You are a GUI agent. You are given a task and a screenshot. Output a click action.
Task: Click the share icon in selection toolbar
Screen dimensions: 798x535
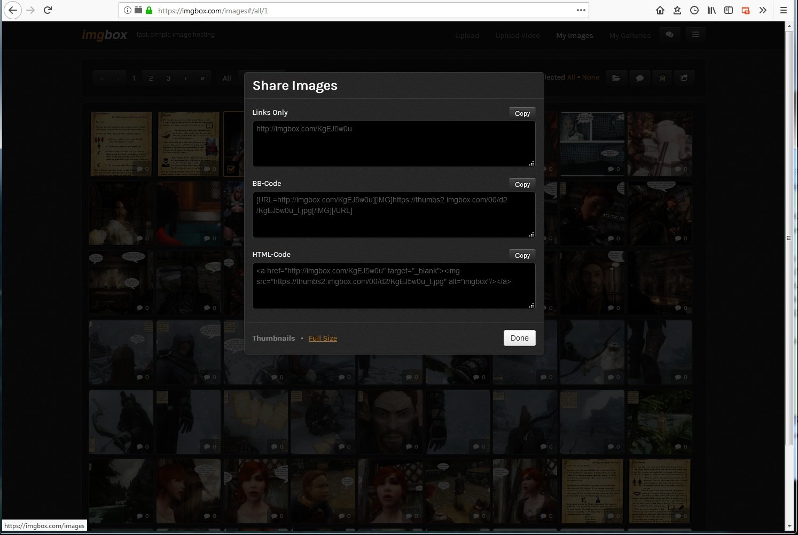(x=684, y=78)
